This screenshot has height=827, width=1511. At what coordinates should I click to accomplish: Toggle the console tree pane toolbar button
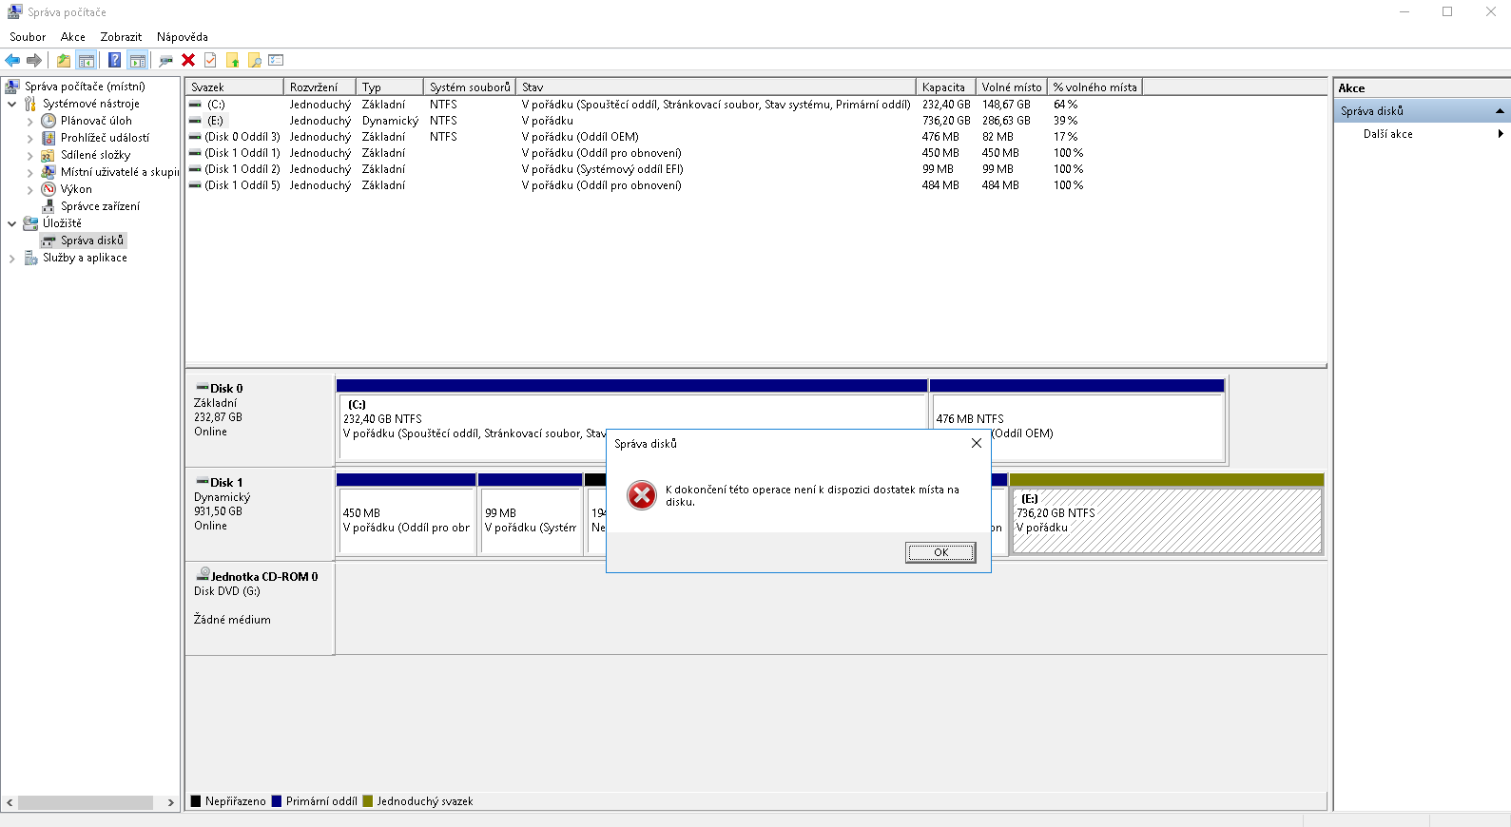click(87, 60)
